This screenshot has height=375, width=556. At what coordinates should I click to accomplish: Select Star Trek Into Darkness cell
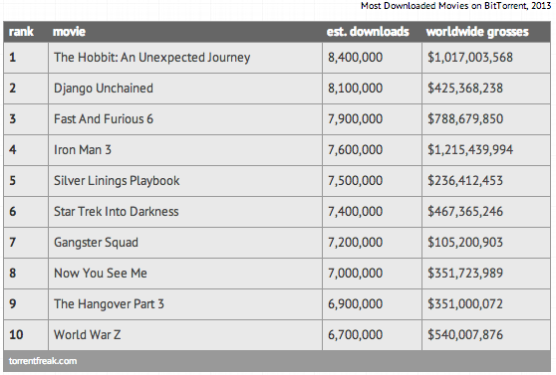(x=185, y=212)
